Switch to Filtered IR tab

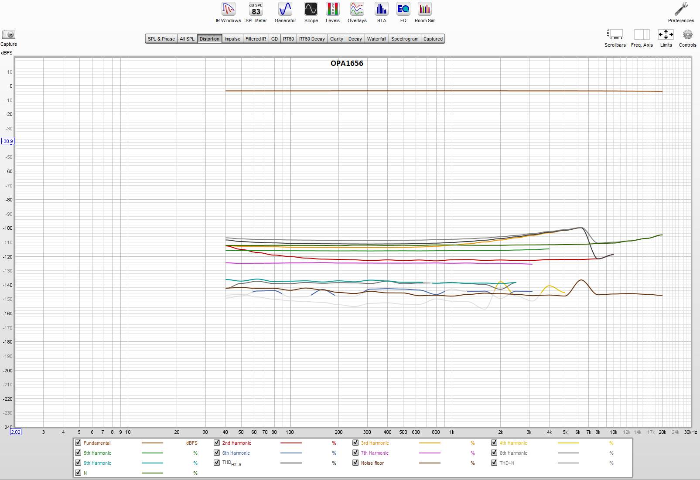(x=256, y=39)
